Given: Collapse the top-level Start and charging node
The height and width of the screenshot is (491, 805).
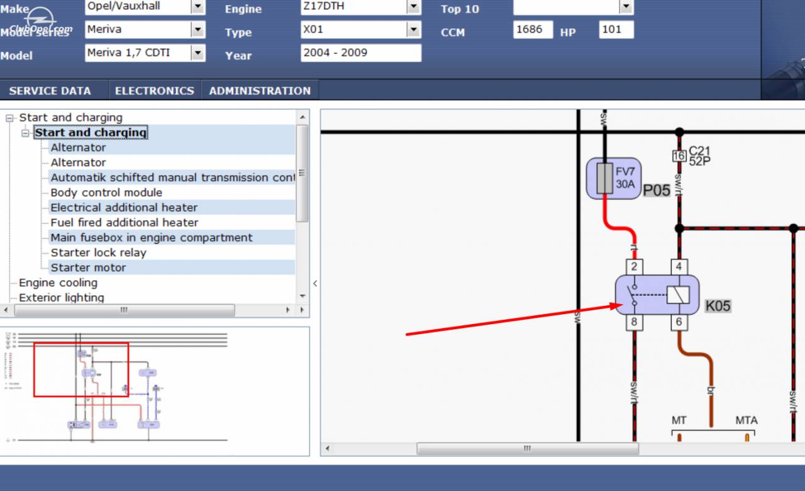Looking at the screenshot, I should tap(9, 118).
